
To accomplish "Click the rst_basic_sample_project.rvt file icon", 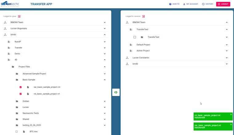I will (28, 94).
